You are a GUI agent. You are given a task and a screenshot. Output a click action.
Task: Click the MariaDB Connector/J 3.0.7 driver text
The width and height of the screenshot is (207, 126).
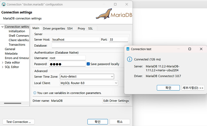[163, 76]
